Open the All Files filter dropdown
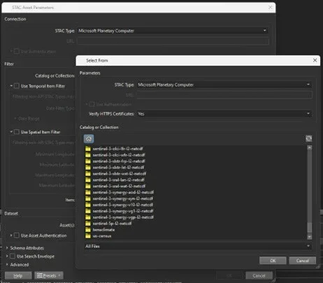 click(198, 246)
